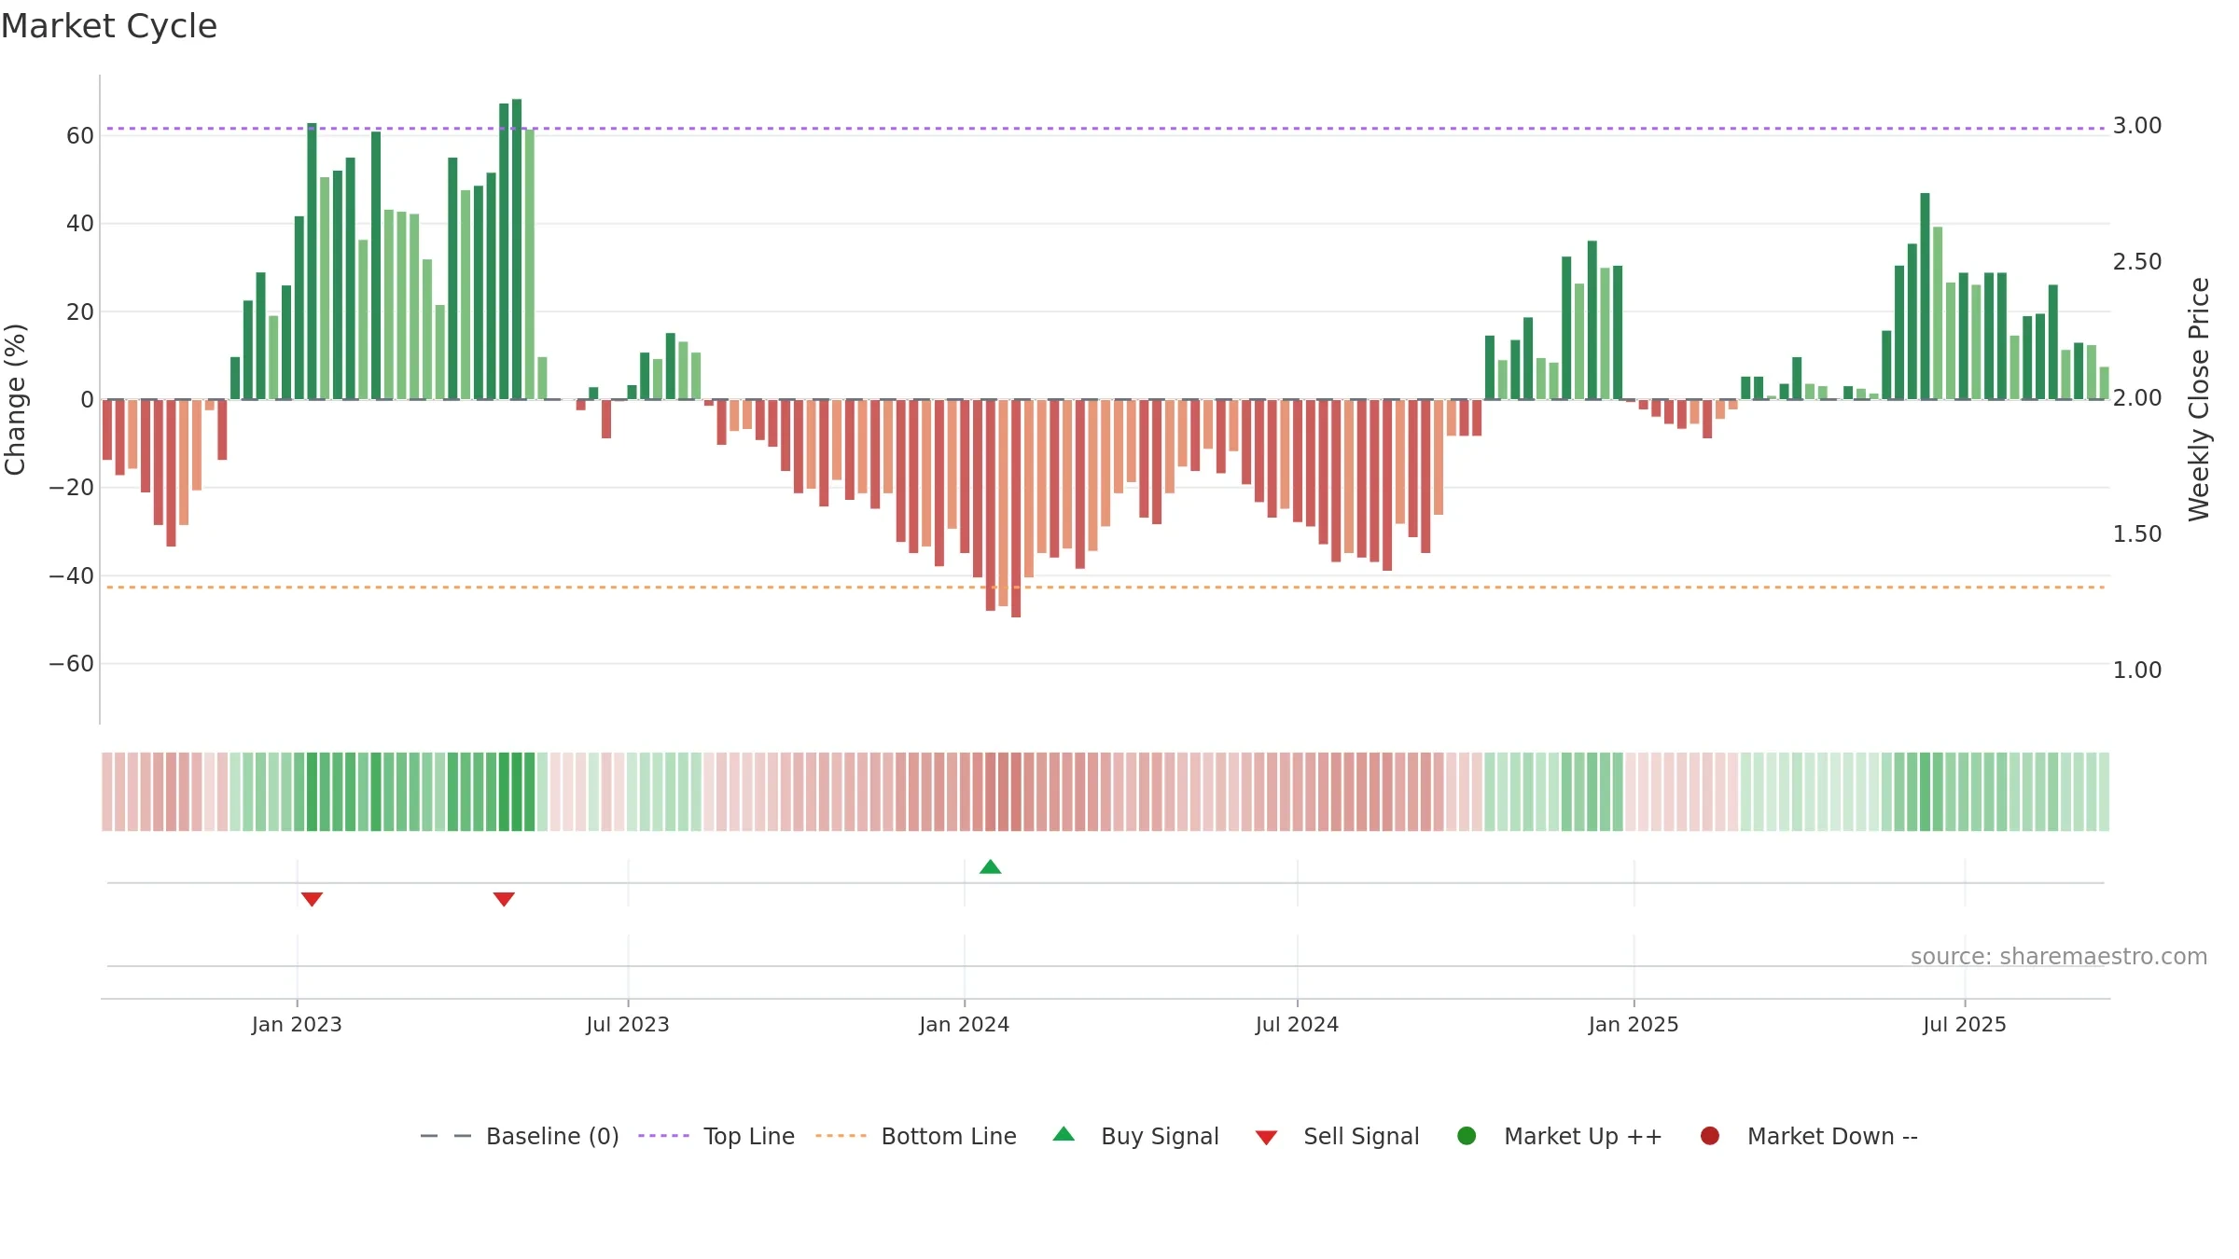Screen dimensions: 2239x1259
Task: Toggle the Bottom Line legend entry
Action: point(916,1136)
